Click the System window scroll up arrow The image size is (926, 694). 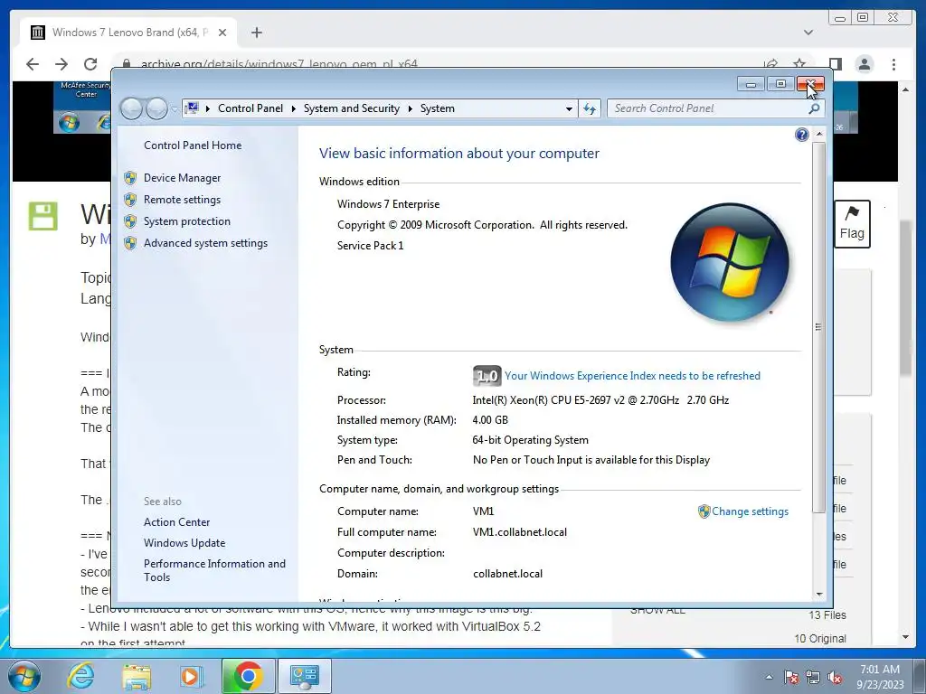coord(818,135)
